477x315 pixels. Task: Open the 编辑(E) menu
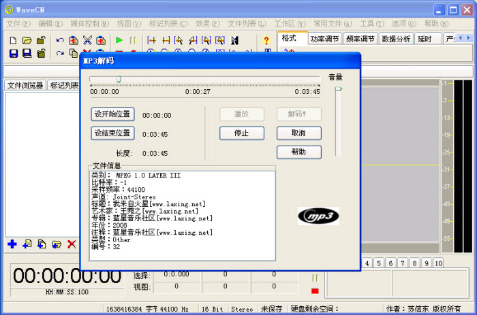50,24
